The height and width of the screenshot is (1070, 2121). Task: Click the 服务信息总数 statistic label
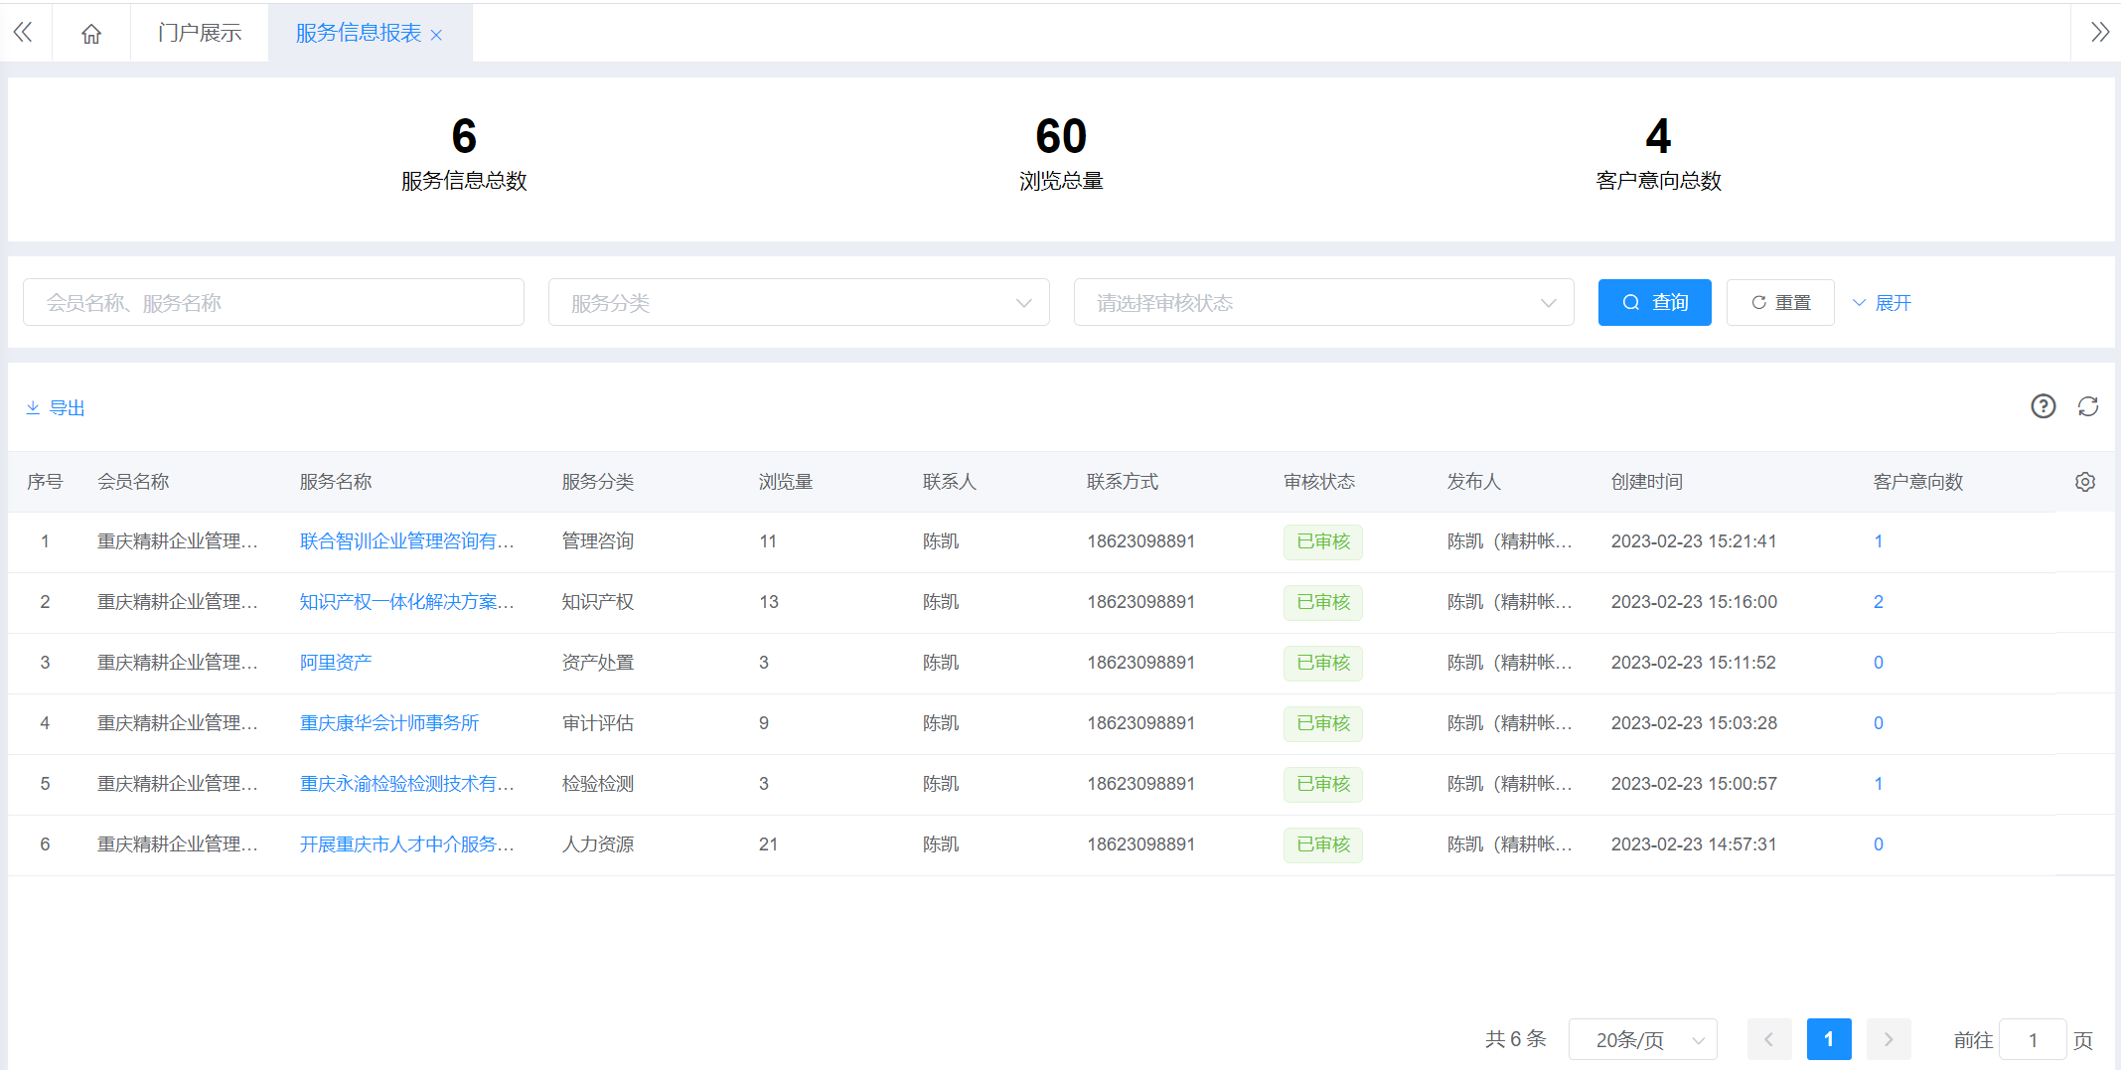464,181
